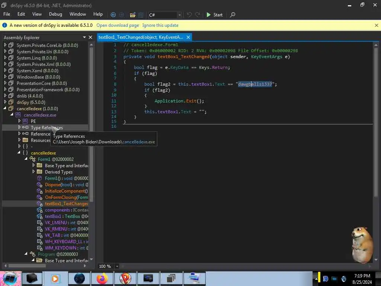Viewport: 381px width, 286px height.
Task: Navigate backward with the toolbar back arrow
Action: click(113, 15)
